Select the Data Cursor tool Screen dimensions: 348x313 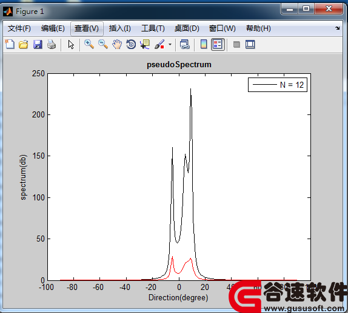[145, 44]
